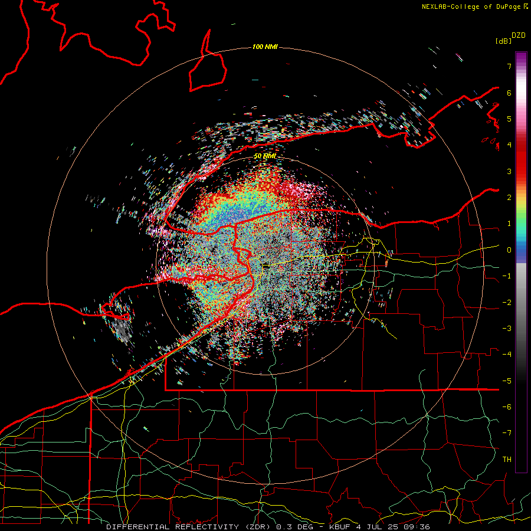This screenshot has width=531, height=531.
Task: Click the '-6' value on color scale
Action: point(507,407)
